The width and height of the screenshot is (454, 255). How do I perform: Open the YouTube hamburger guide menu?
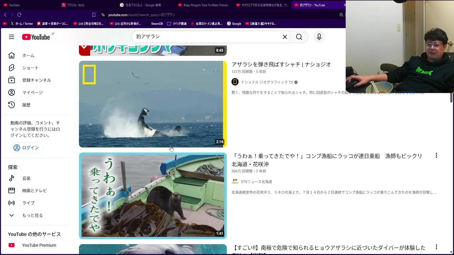point(12,37)
